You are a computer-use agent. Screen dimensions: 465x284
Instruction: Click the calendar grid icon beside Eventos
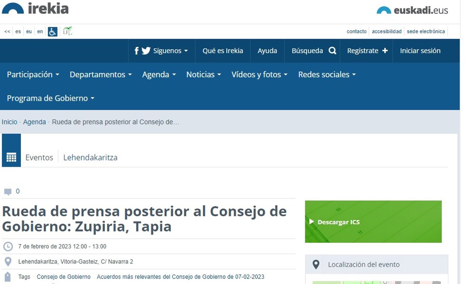11,157
